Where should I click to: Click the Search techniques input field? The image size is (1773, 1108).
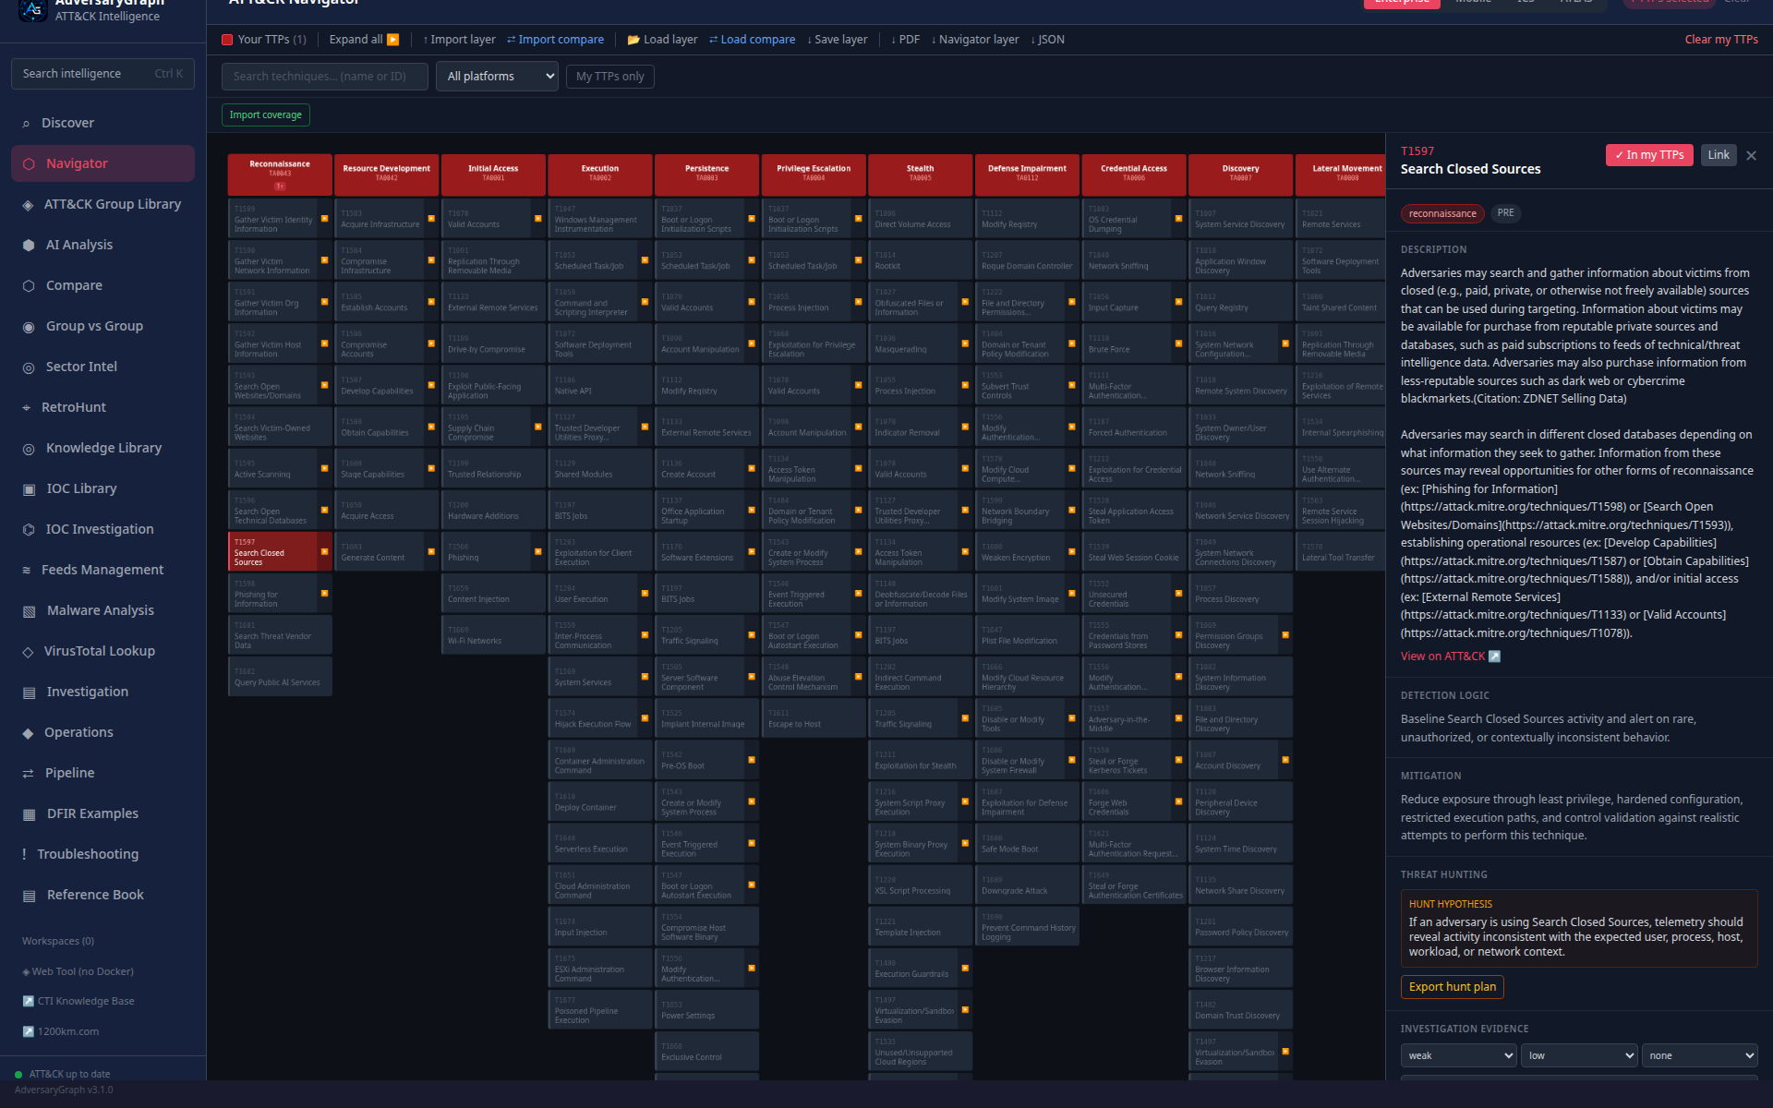[x=325, y=77]
